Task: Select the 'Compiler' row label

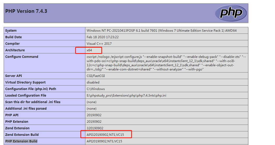Action: pos(13,43)
